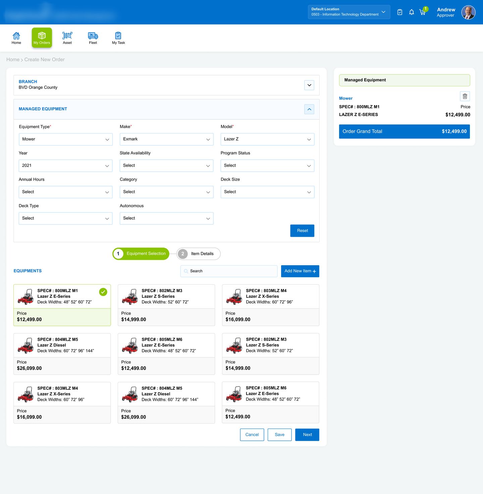
Task: Collapse the Managed Equipment section
Action: pyautogui.click(x=309, y=109)
